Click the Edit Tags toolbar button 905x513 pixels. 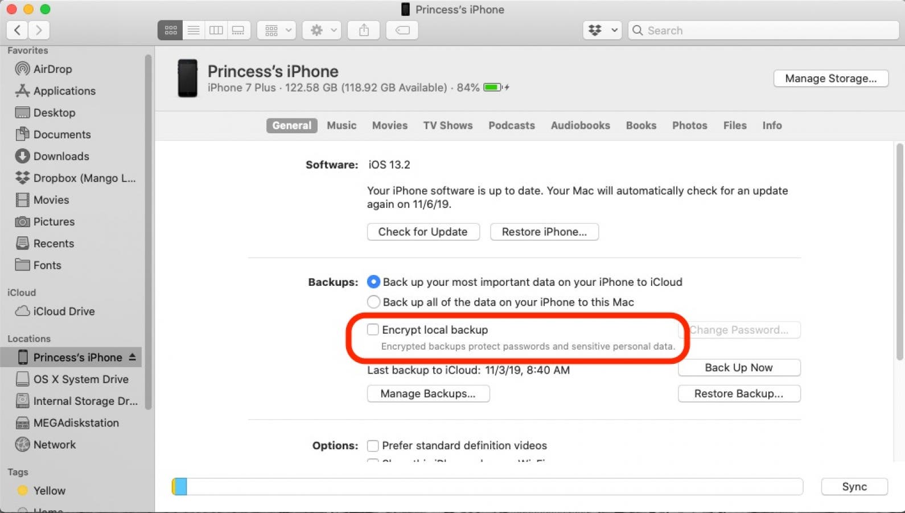(x=402, y=30)
